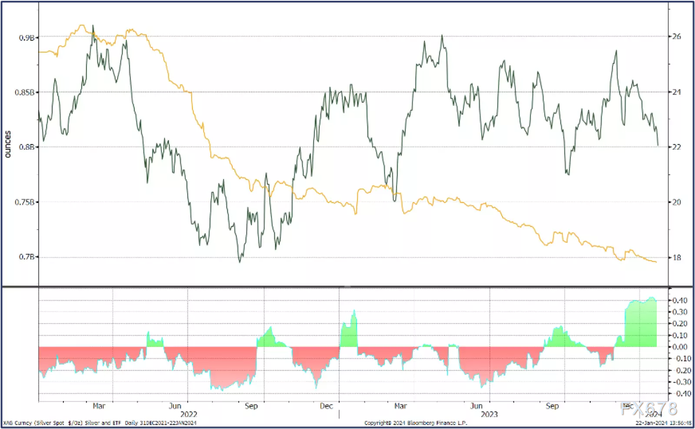Click the 0.7B left axis label
This screenshot has width=695, height=429.
pos(27,257)
